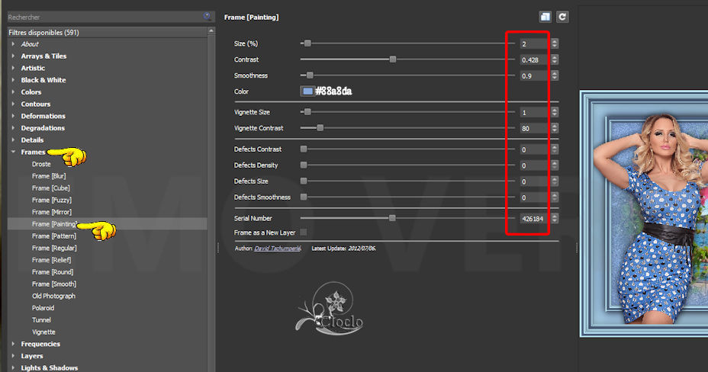The height and width of the screenshot is (372, 708).
Task: Click the search icon in Rechercher field
Action: tap(207, 16)
